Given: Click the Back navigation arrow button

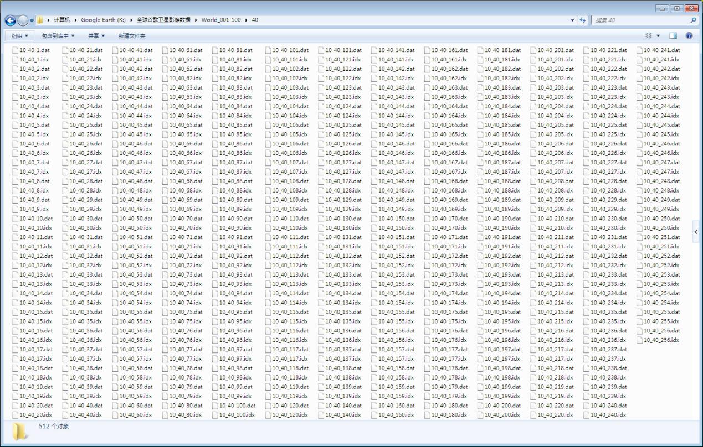Looking at the screenshot, I should coord(10,20).
